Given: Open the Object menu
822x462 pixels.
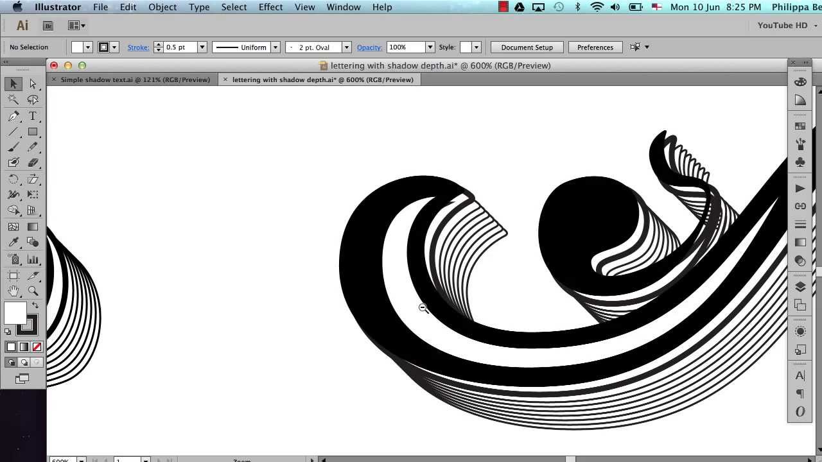Looking at the screenshot, I should tap(162, 7).
